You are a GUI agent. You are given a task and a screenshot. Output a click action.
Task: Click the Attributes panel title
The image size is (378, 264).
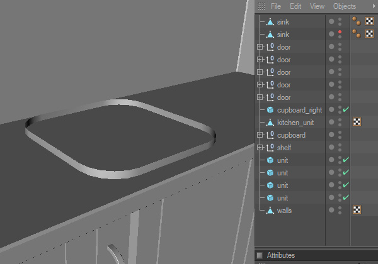(x=280, y=255)
